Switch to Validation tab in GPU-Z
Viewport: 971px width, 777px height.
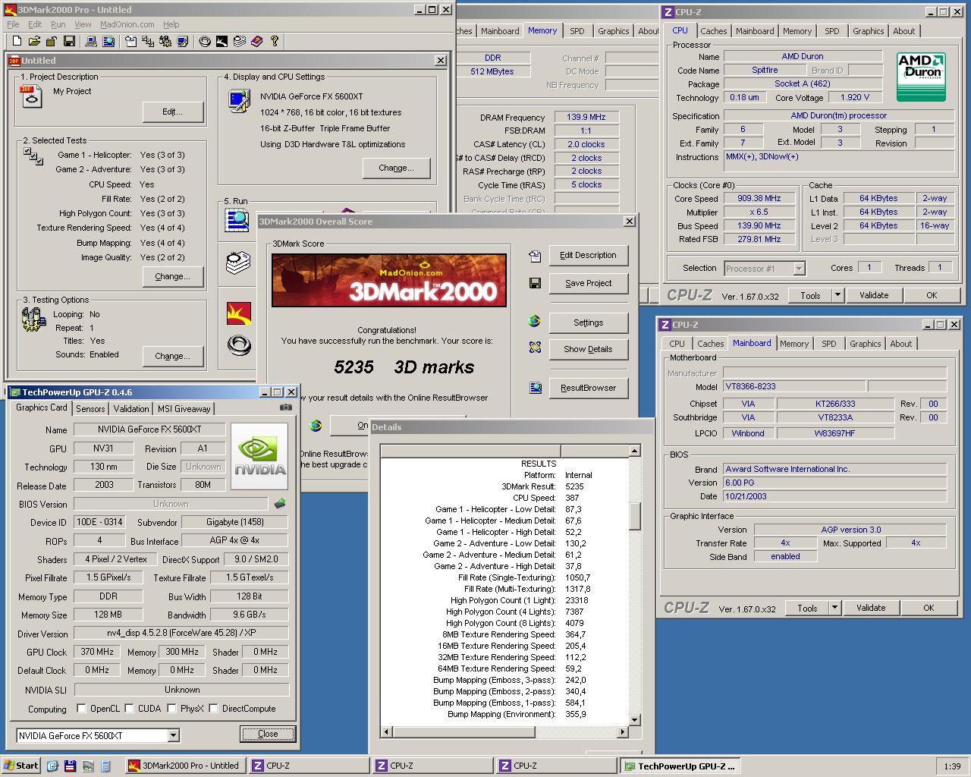pos(131,408)
